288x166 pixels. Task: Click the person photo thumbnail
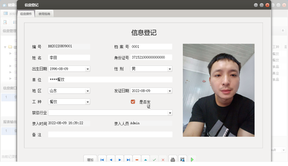218,90
